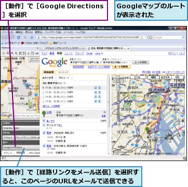188x187 pixels.
Task: Click the ルートを検索 button
Action: tap(140, 62)
